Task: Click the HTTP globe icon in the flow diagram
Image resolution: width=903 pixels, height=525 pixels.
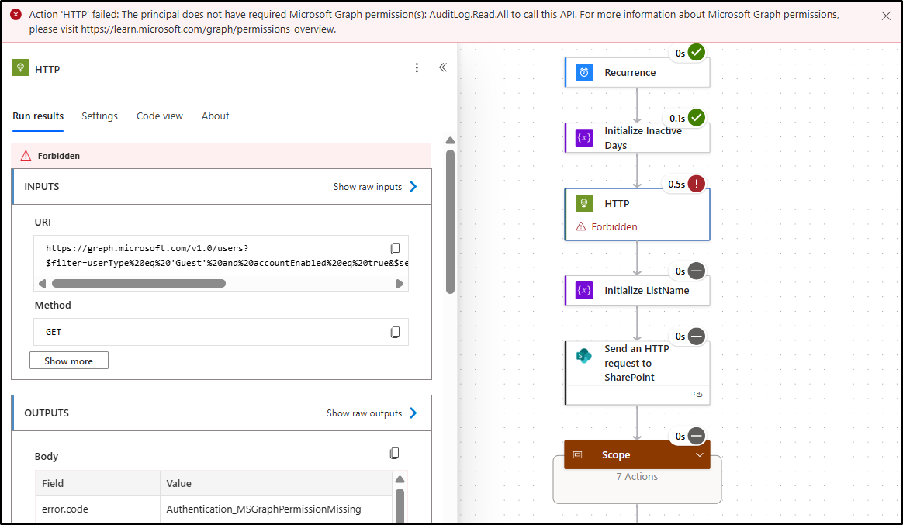Action: (583, 203)
